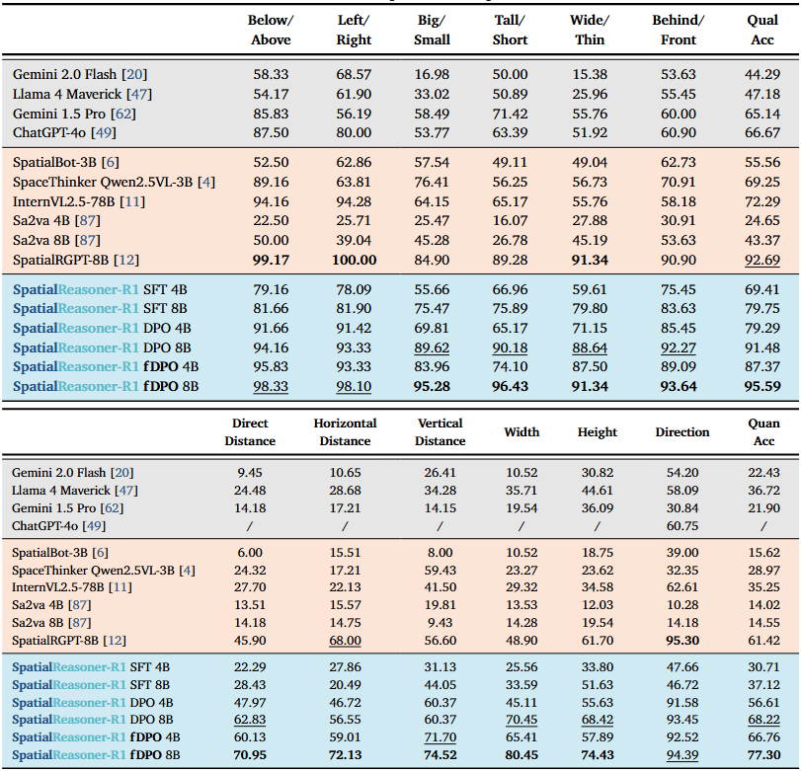Follow citation [62] in the Qual Acc table
Screen dimensions: 801x771
point(123,114)
